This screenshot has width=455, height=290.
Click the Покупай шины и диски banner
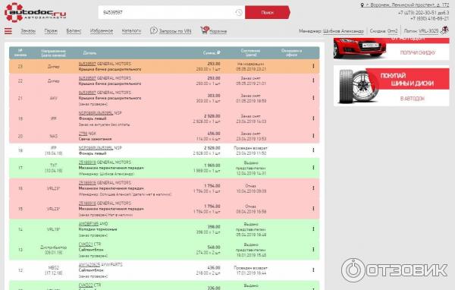[x=391, y=86]
